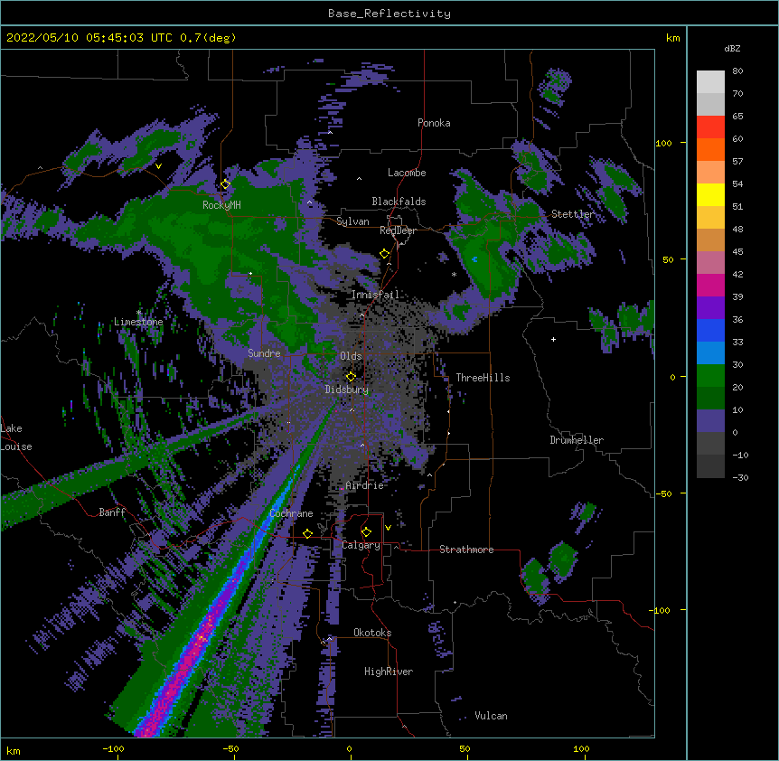
Task: Click the yellow 54 dBZ legend swatch
Action: 710,194
